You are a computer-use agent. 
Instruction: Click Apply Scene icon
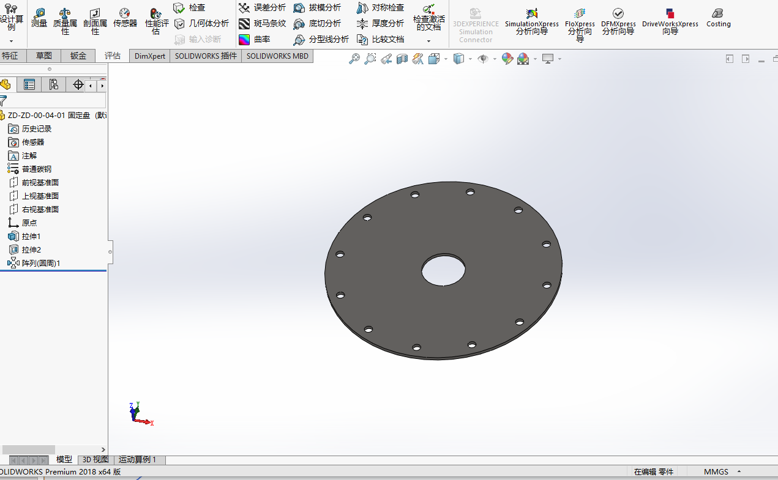(523, 59)
